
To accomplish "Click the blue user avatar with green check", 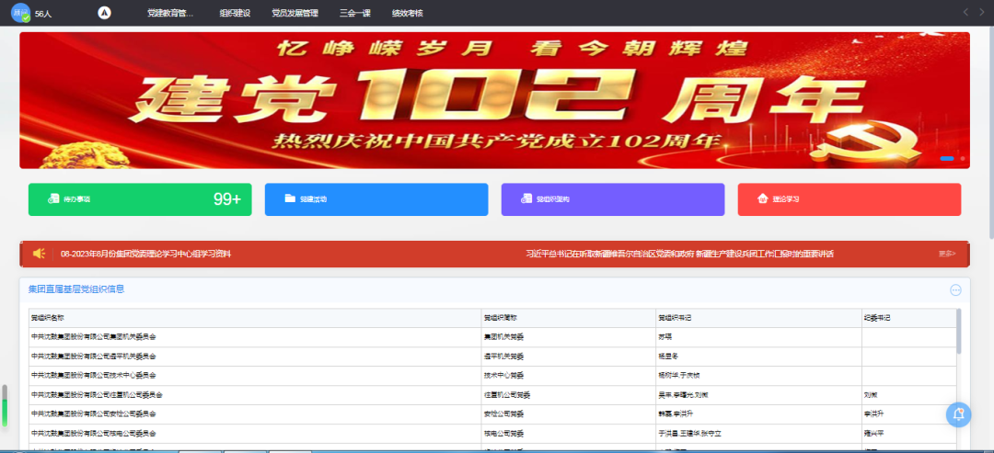I will point(21,13).
